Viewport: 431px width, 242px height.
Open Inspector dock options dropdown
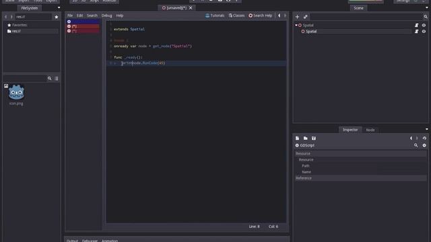click(x=426, y=129)
